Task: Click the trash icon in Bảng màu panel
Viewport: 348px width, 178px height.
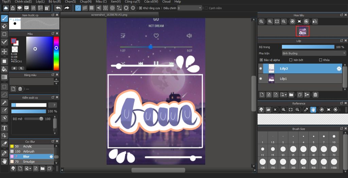Action: click(x=20, y=89)
